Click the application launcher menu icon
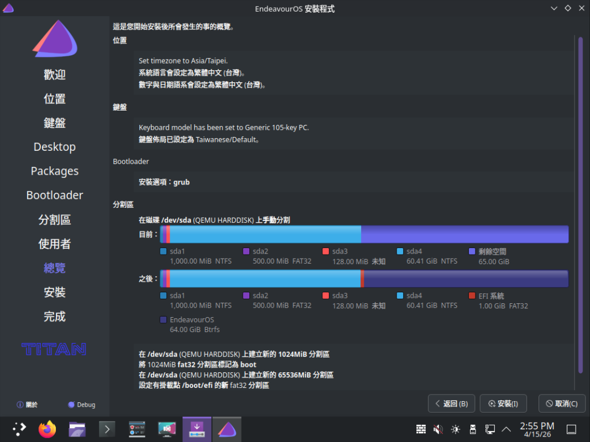This screenshot has height=442, width=590. pyautogui.click(x=19, y=429)
